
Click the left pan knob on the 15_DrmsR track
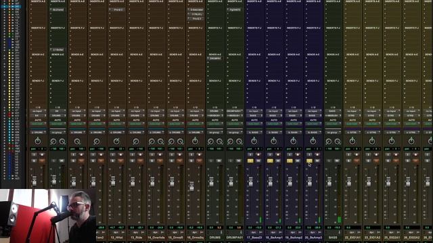[171, 142]
